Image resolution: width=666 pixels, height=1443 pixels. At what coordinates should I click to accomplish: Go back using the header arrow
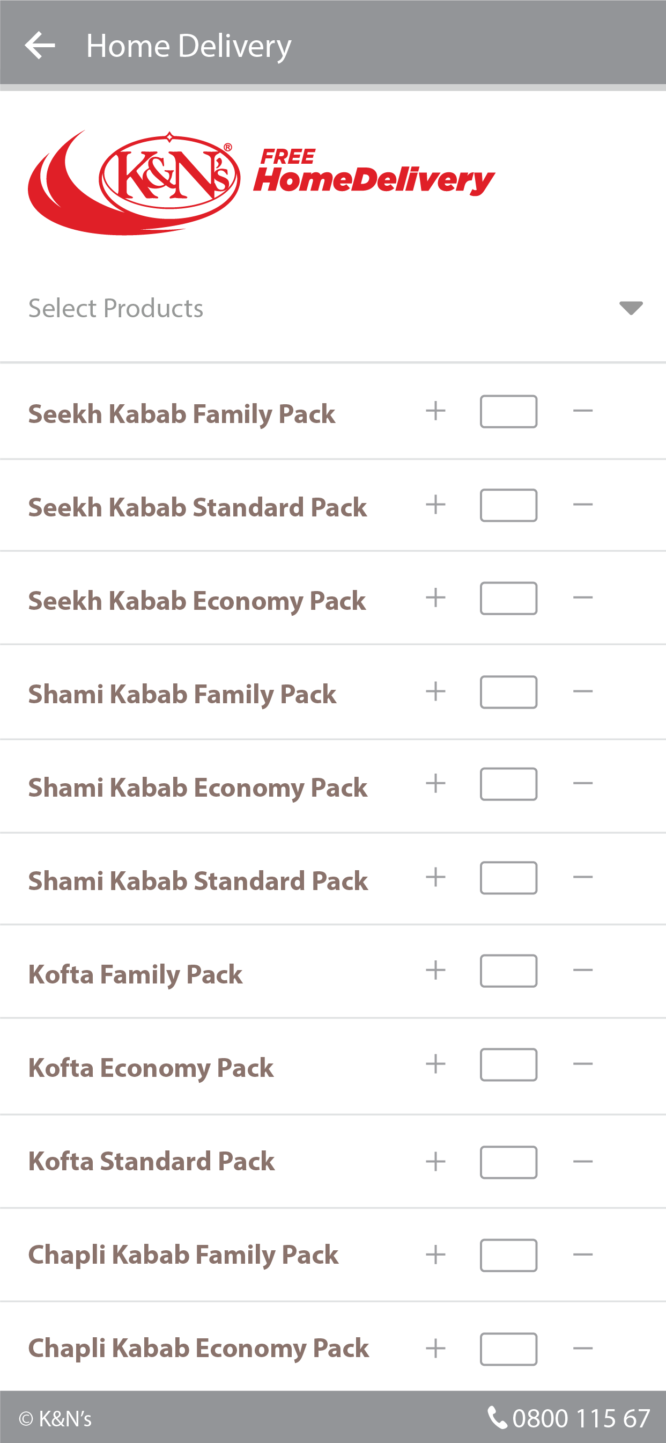pos(40,46)
